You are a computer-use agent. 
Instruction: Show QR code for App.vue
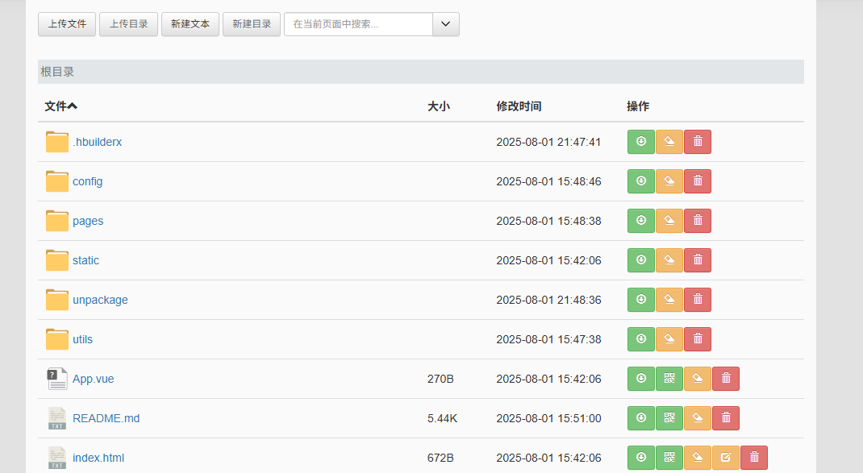[x=669, y=379]
